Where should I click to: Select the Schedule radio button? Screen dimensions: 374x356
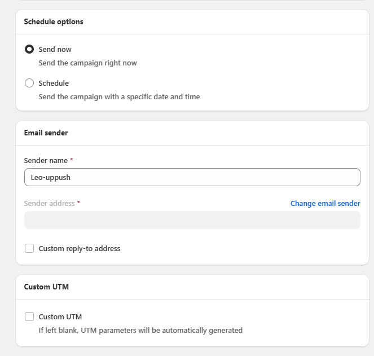click(29, 83)
